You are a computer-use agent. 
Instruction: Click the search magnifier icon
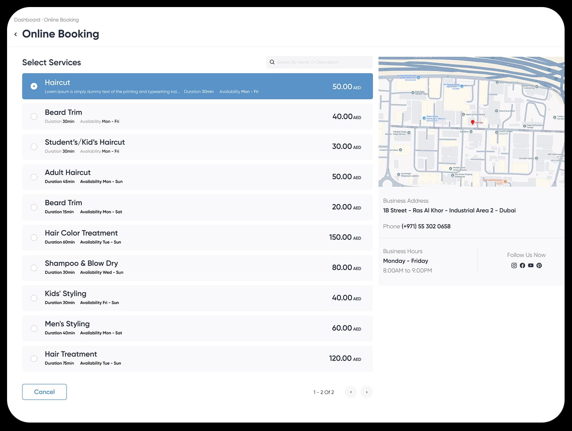pyautogui.click(x=272, y=62)
